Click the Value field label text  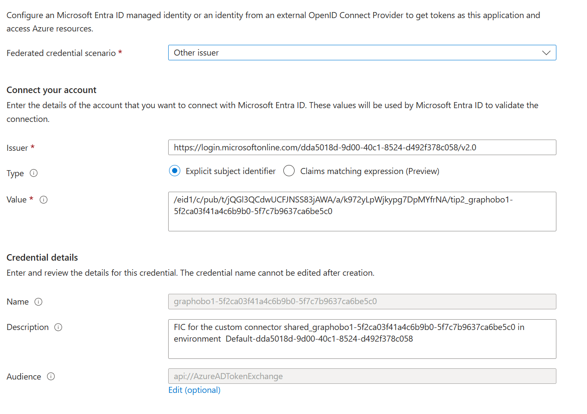(x=16, y=200)
